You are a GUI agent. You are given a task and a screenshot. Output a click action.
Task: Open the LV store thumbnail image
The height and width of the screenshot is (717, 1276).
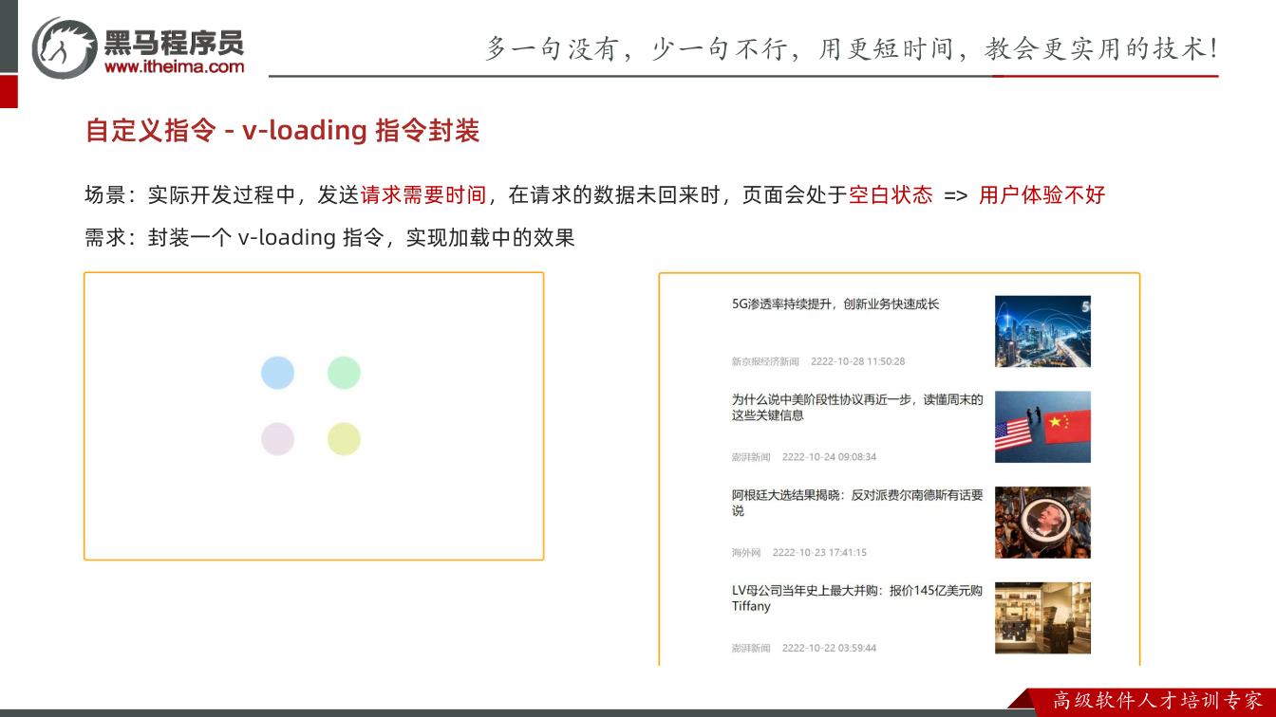click(1042, 618)
